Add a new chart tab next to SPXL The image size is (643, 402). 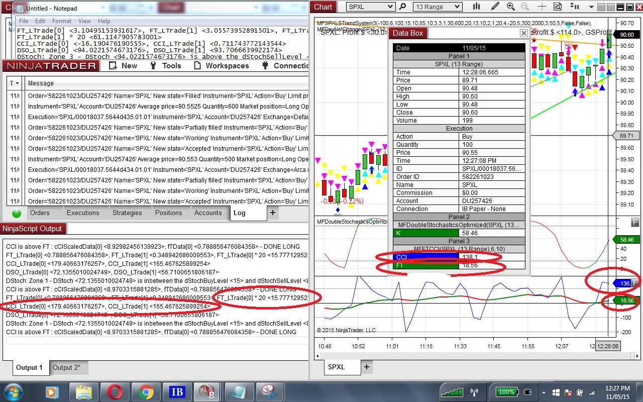point(367,367)
